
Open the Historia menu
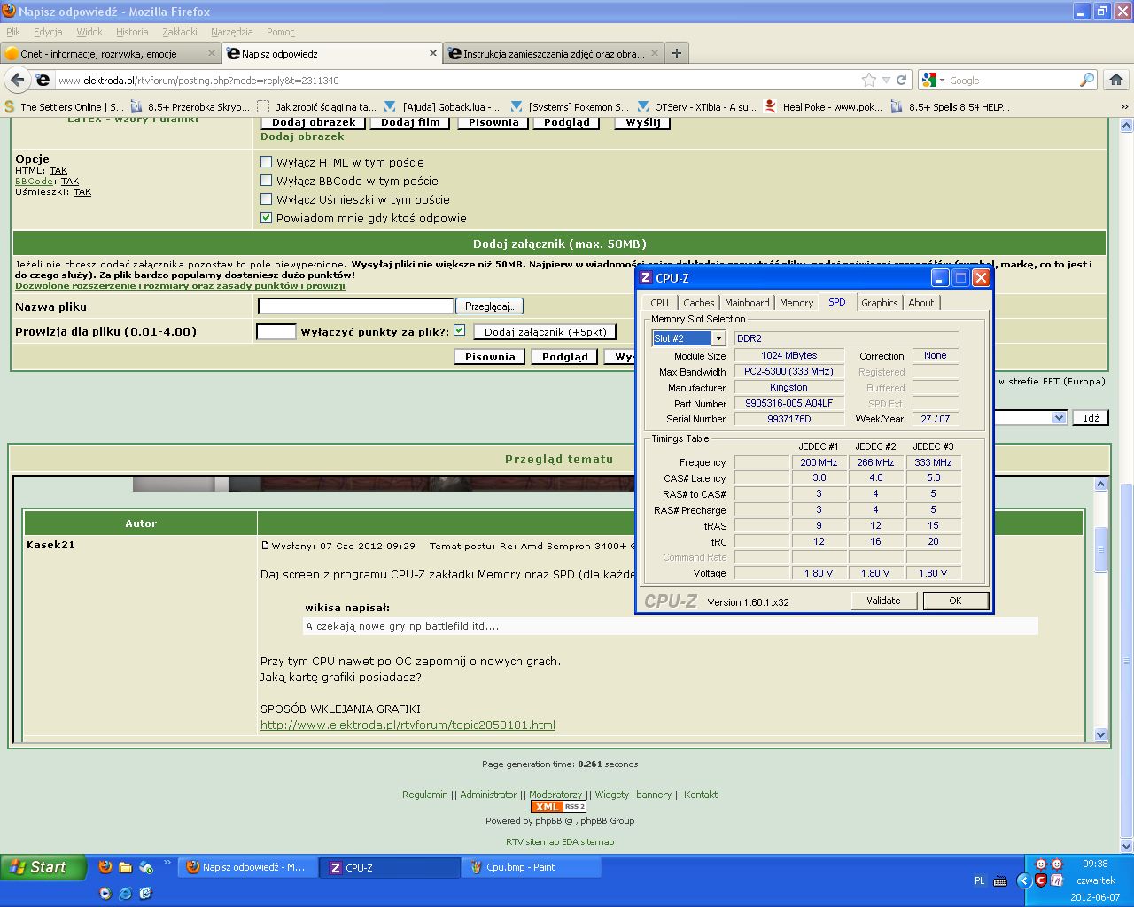tap(132, 32)
